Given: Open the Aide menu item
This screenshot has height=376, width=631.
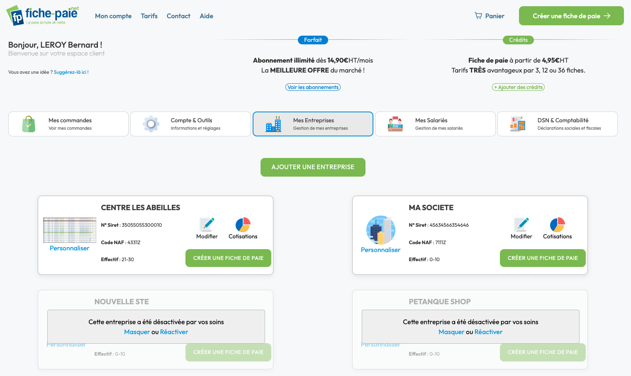Looking at the screenshot, I should coord(206,16).
